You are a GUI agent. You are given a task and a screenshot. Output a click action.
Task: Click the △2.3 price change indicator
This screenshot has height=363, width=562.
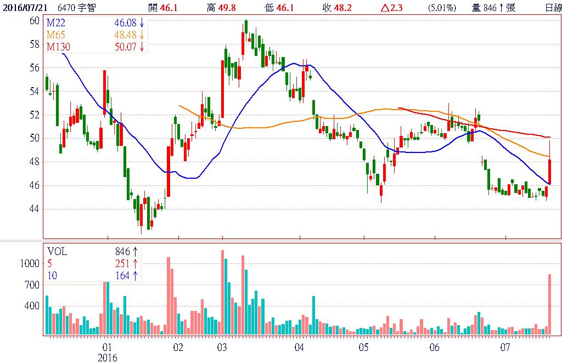pyautogui.click(x=406, y=7)
